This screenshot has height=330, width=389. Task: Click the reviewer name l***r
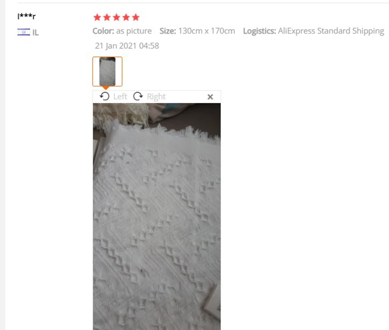[27, 17]
